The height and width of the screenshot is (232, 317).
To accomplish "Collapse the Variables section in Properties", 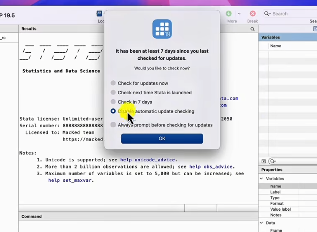I will pyautogui.click(x=261, y=179).
